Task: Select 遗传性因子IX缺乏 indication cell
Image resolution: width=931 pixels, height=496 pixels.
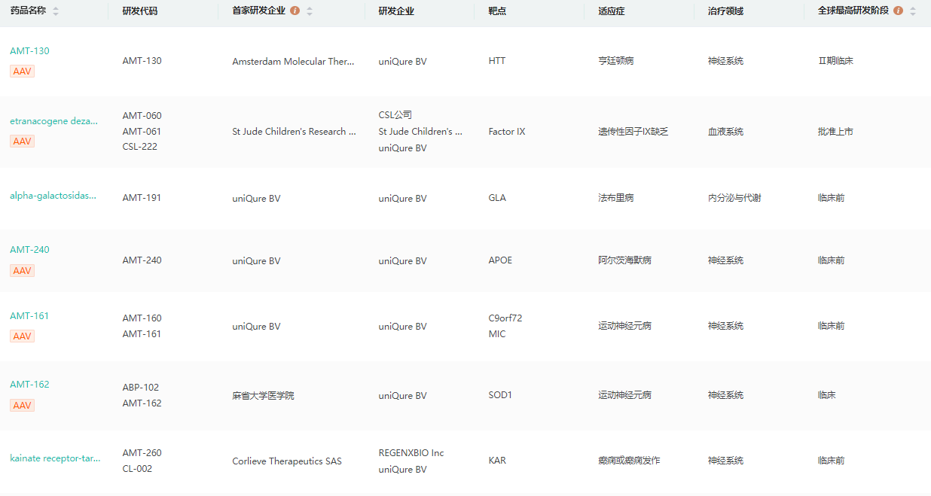Action: (x=633, y=132)
